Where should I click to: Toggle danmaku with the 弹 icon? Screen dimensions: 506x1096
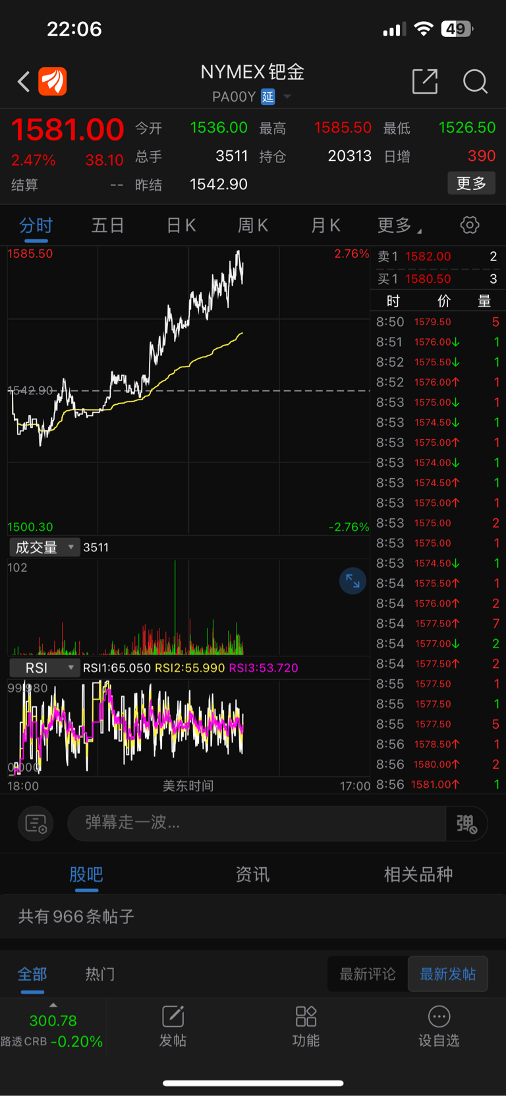tap(466, 824)
